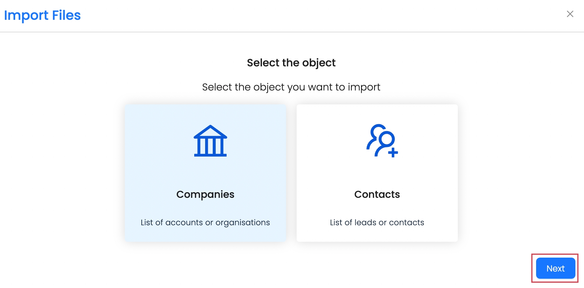Click "List of accounts or organisations" text
The width and height of the screenshot is (584, 288).
pos(205,222)
